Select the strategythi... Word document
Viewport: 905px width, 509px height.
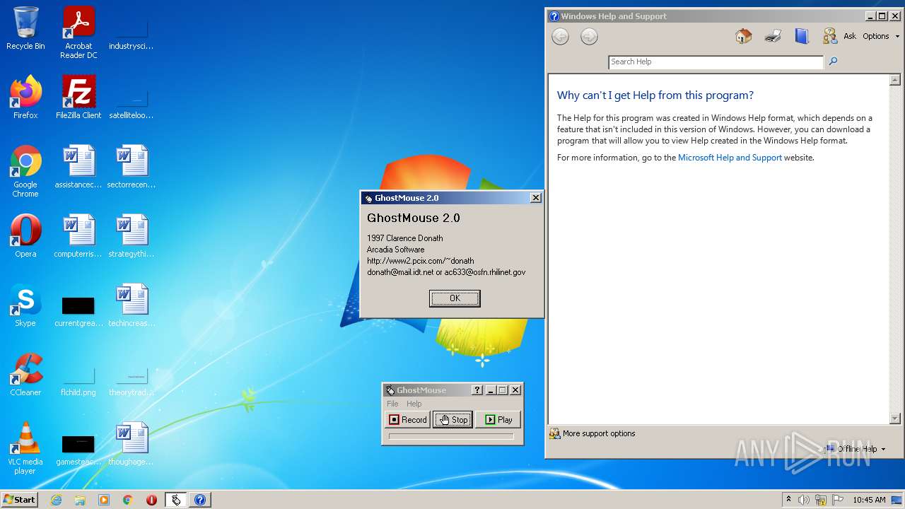tap(132, 236)
